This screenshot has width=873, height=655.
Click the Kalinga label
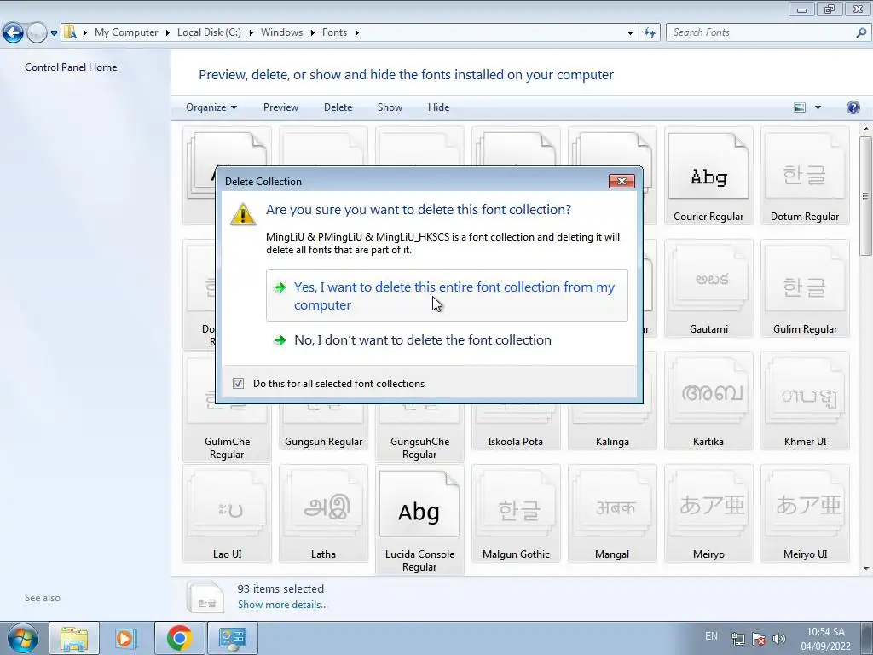pos(612,442)
